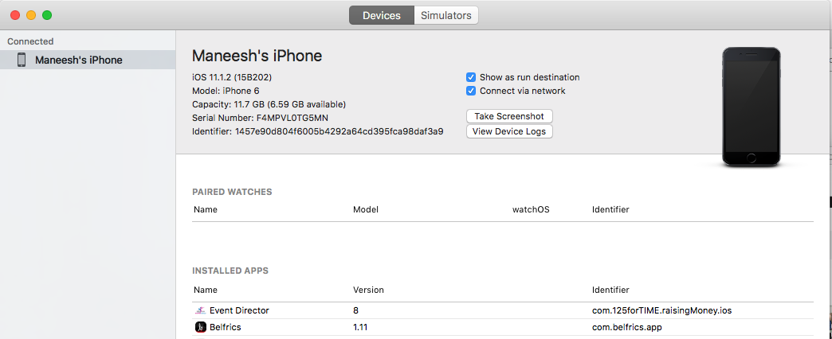Minimize the window with the yellow button

click(31, 15)
